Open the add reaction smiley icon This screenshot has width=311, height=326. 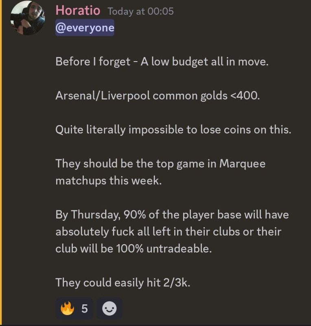(x=109, y=308)
